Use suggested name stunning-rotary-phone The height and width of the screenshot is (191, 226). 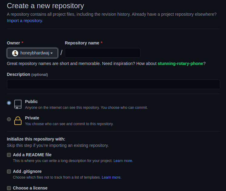click(180, 63)
